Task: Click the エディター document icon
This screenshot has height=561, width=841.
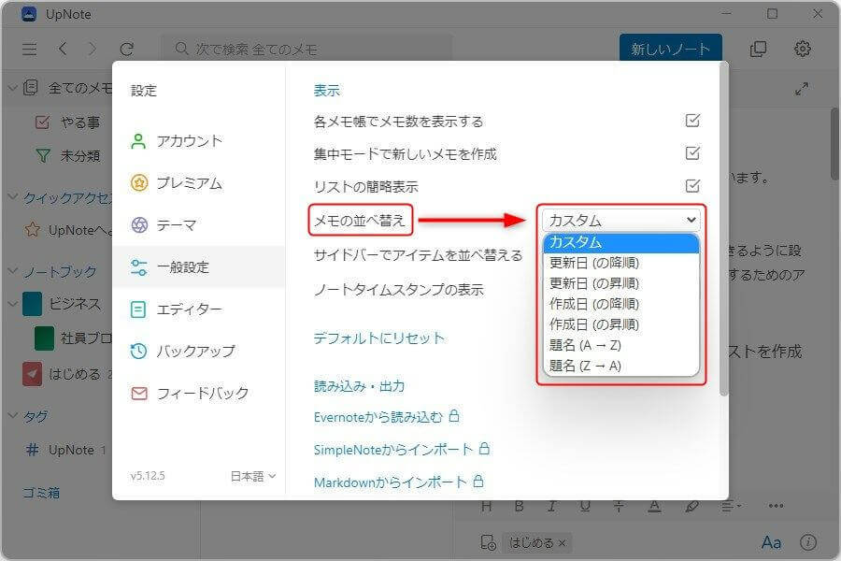Action: pos(138,309)
